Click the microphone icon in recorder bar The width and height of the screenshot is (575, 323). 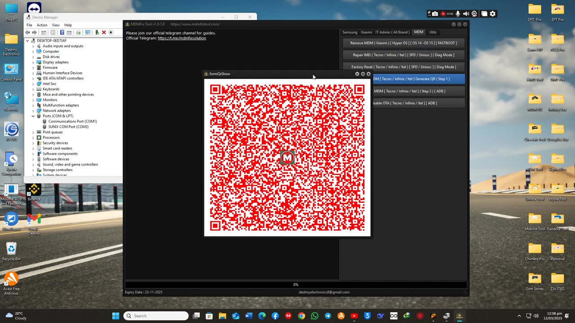458,14
